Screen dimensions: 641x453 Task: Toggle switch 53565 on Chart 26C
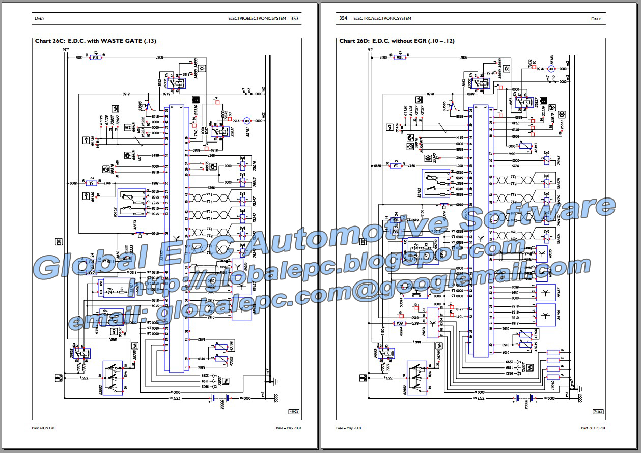147,106
